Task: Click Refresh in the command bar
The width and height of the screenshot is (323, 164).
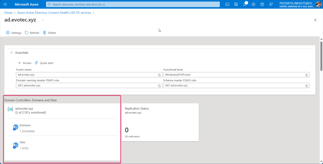Action: tap(32, 33)
